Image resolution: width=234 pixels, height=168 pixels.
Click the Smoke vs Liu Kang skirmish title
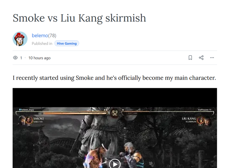(x=79, y=18)
